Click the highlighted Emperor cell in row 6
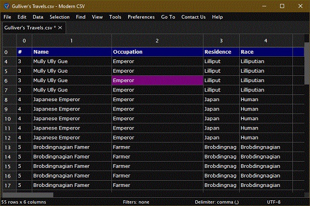 [157, 81]
